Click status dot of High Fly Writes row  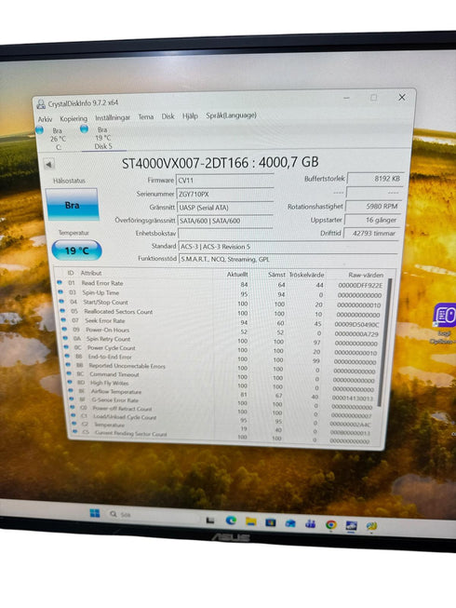point(70,382)
